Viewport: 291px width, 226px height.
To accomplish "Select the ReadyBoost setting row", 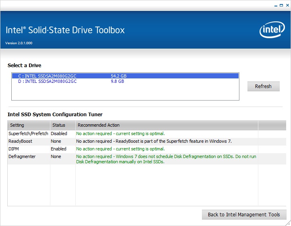I will 147,141.
